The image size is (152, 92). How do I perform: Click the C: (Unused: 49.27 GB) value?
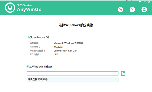coord(65,51)
